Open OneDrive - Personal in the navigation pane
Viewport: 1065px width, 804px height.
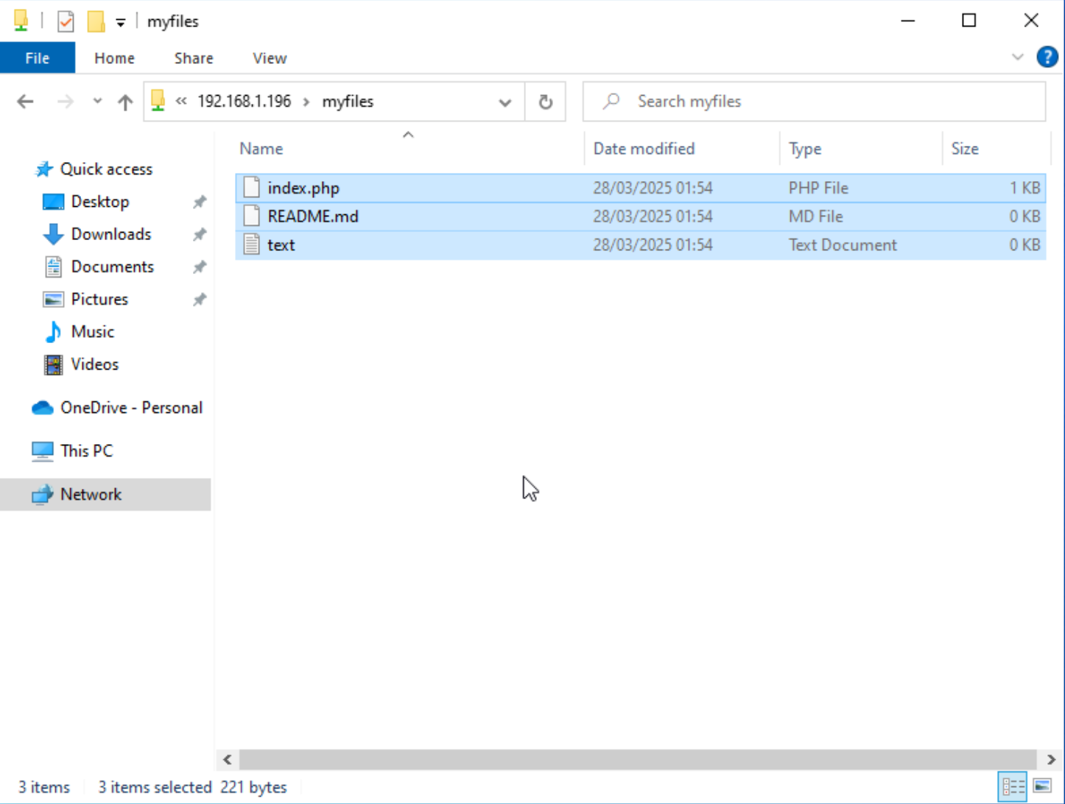(132, 407)
